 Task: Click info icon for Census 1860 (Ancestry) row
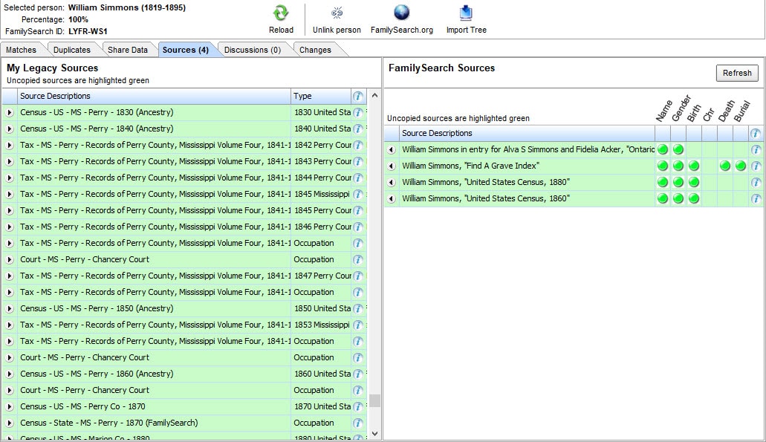pos(358,374)
